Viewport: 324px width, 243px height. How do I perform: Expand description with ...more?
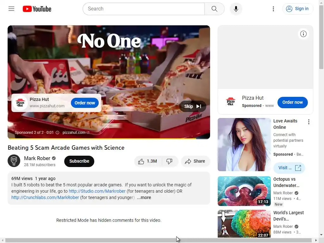(x=144, y=197)
